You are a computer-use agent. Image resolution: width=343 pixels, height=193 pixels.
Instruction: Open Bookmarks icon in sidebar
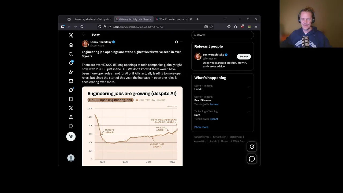coord(71,99)
